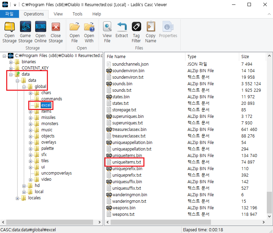Screen dimensions: 273x233
Task: Click the Open Online Blizzard icon
Action: coord(41,26)
